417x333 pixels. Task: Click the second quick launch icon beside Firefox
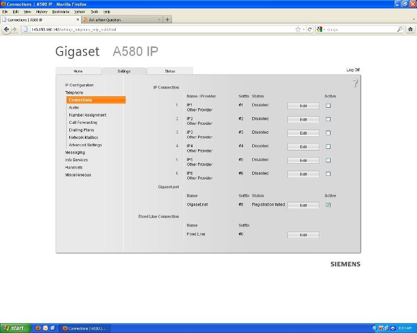45,328
